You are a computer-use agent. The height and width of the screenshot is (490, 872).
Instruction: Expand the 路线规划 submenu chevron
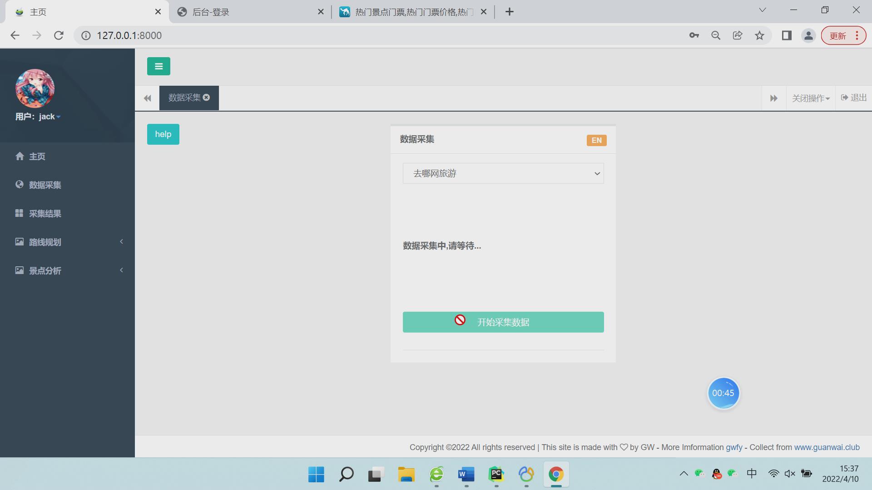coord(121,242)
